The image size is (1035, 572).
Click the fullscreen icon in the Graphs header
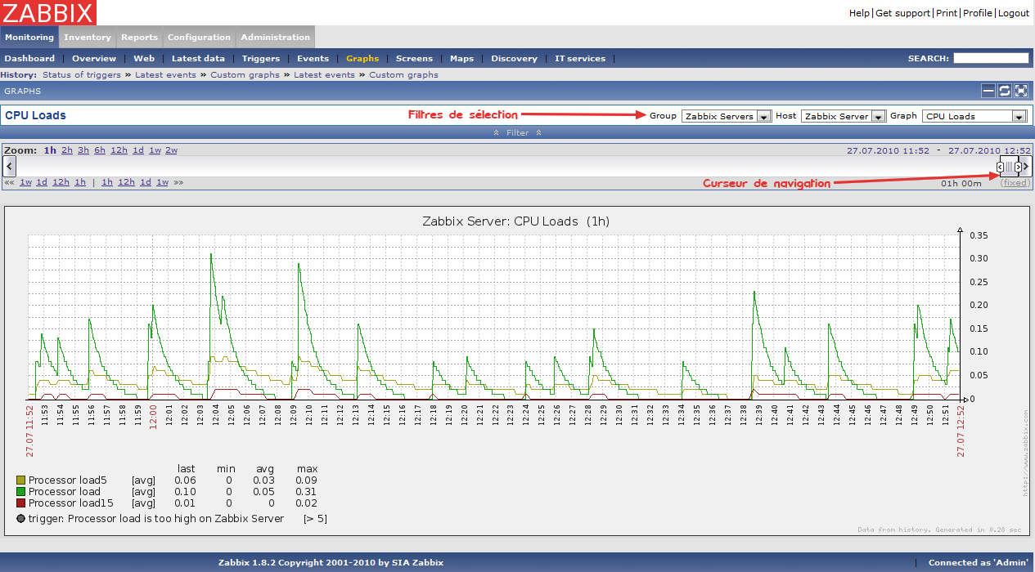1020,91
